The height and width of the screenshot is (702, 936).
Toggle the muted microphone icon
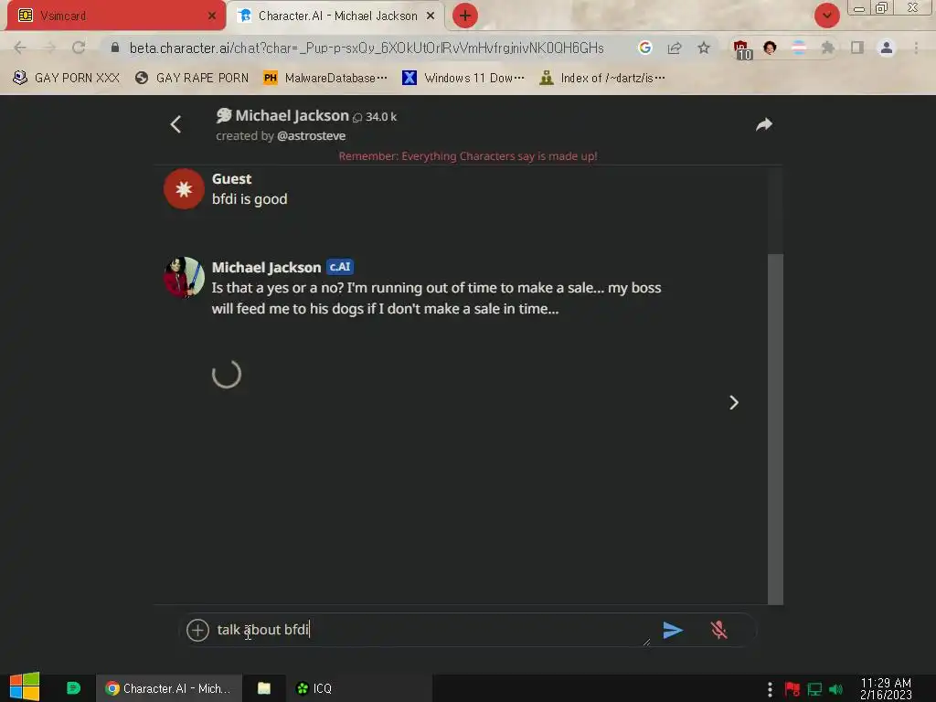pyautogui.click(x=718, y=630)
